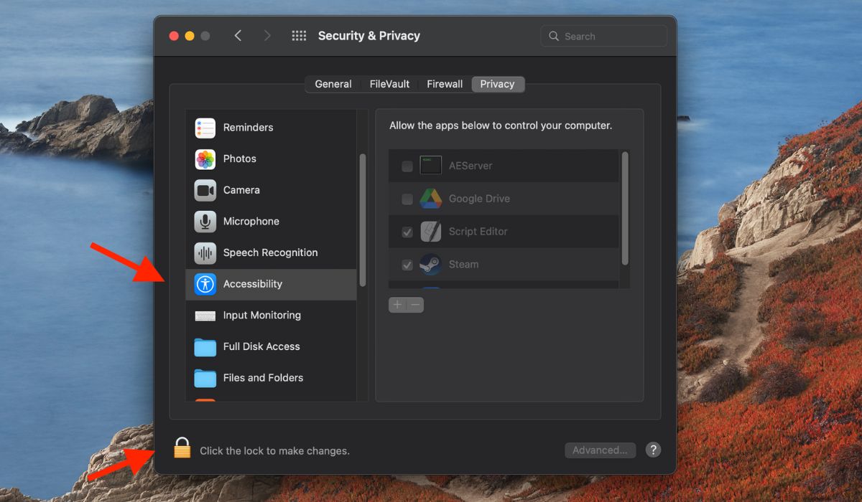Image resolution: width=862 pixels, height=502 pixels.
Task: Open Files and Folders privacy settings
Action: [263, 378]
